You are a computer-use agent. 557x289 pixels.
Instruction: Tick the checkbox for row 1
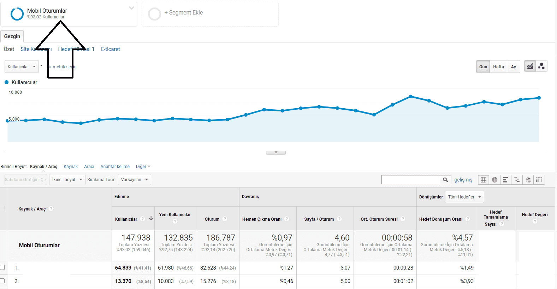(2, 267)
